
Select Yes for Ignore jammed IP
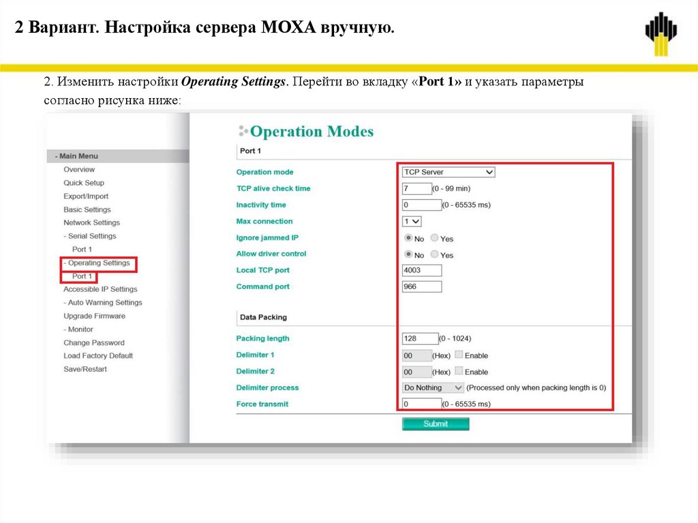coord(434,237)
